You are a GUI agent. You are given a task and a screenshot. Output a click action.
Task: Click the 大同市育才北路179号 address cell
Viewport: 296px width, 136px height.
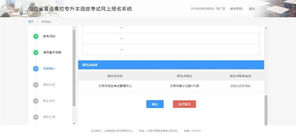[x=184, y=86]
